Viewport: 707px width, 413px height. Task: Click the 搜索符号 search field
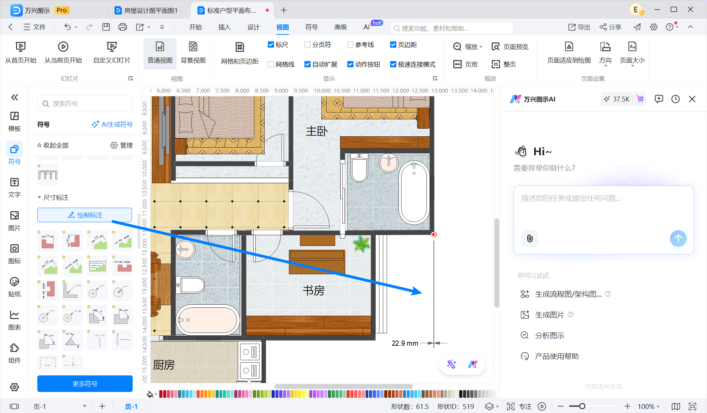click(85, 104)
